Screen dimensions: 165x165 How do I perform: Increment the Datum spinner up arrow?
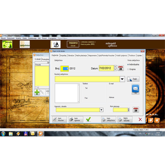pyautogui.click(x=115, y=67)
